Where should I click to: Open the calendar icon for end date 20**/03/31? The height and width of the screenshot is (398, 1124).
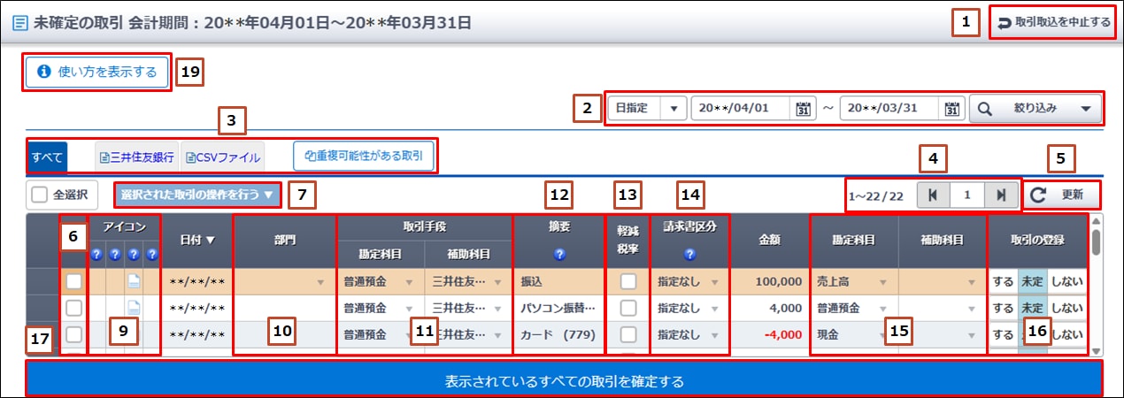(952, 109)
